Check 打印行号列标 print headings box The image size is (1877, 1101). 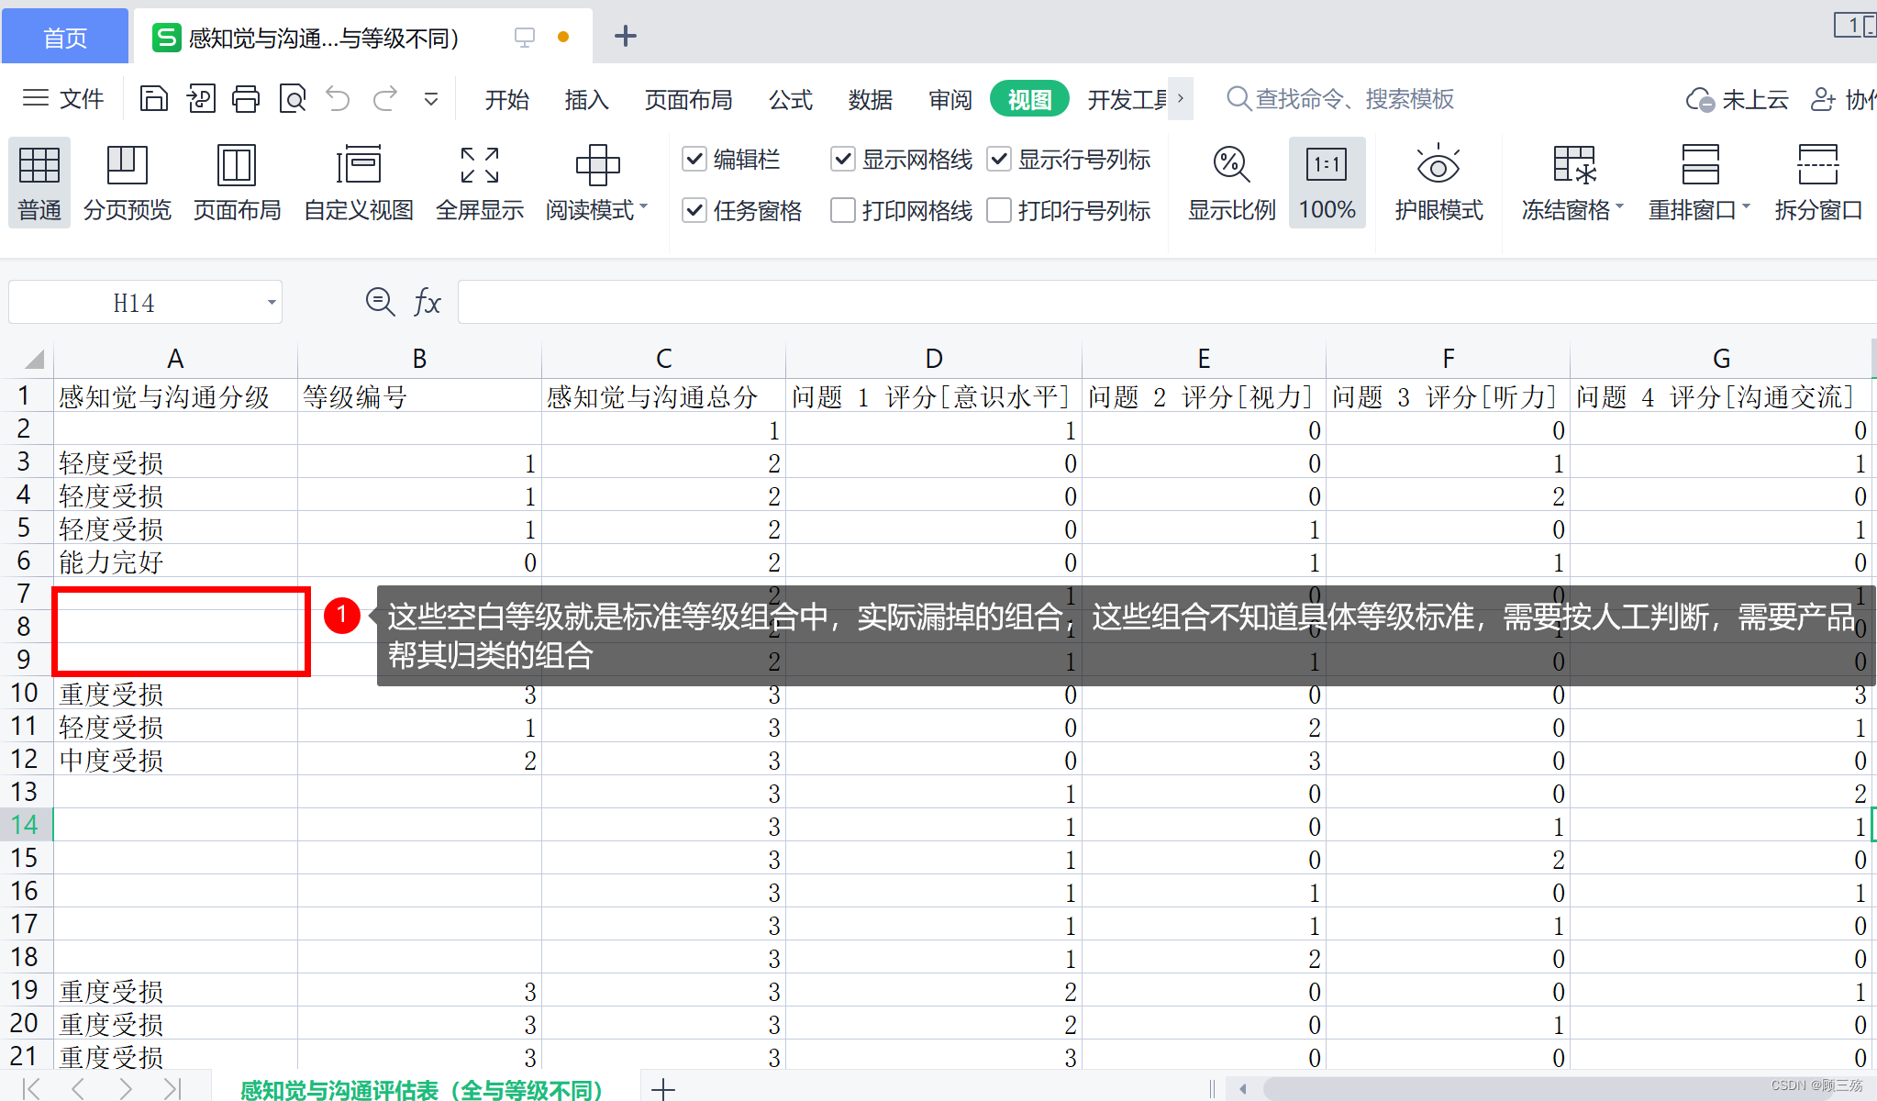[x=999, y=211]
